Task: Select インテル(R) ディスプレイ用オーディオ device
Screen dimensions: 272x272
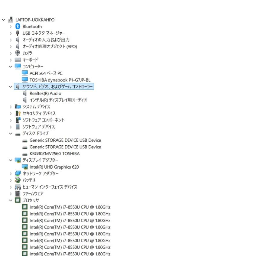Action: pyautogui.click(x=58, y=100)
